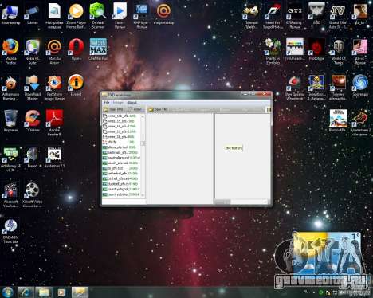
Task: Click the Open TXD toolbar button
Action: tap(158, 109)
